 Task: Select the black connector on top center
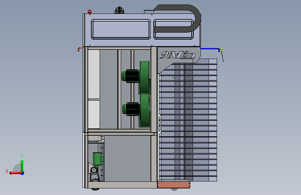pyautogui.click(x=119, y=10)
